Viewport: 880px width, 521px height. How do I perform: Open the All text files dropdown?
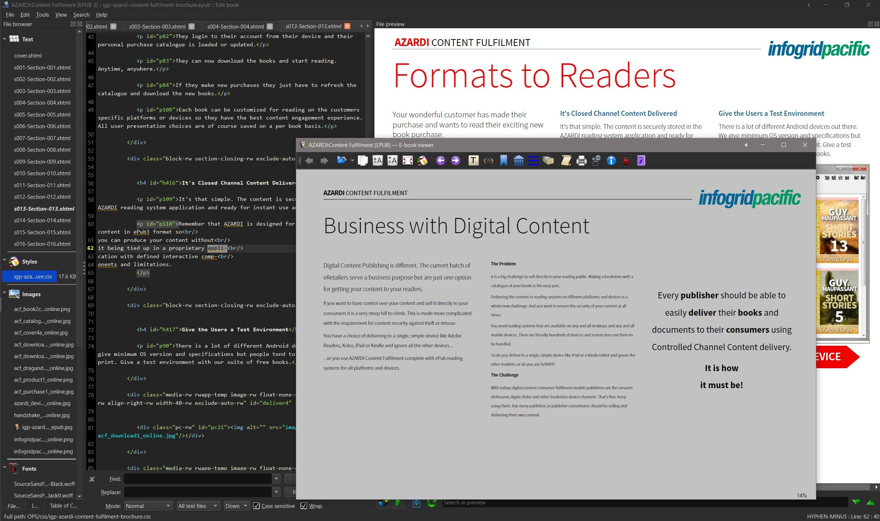tap(197, 506)
